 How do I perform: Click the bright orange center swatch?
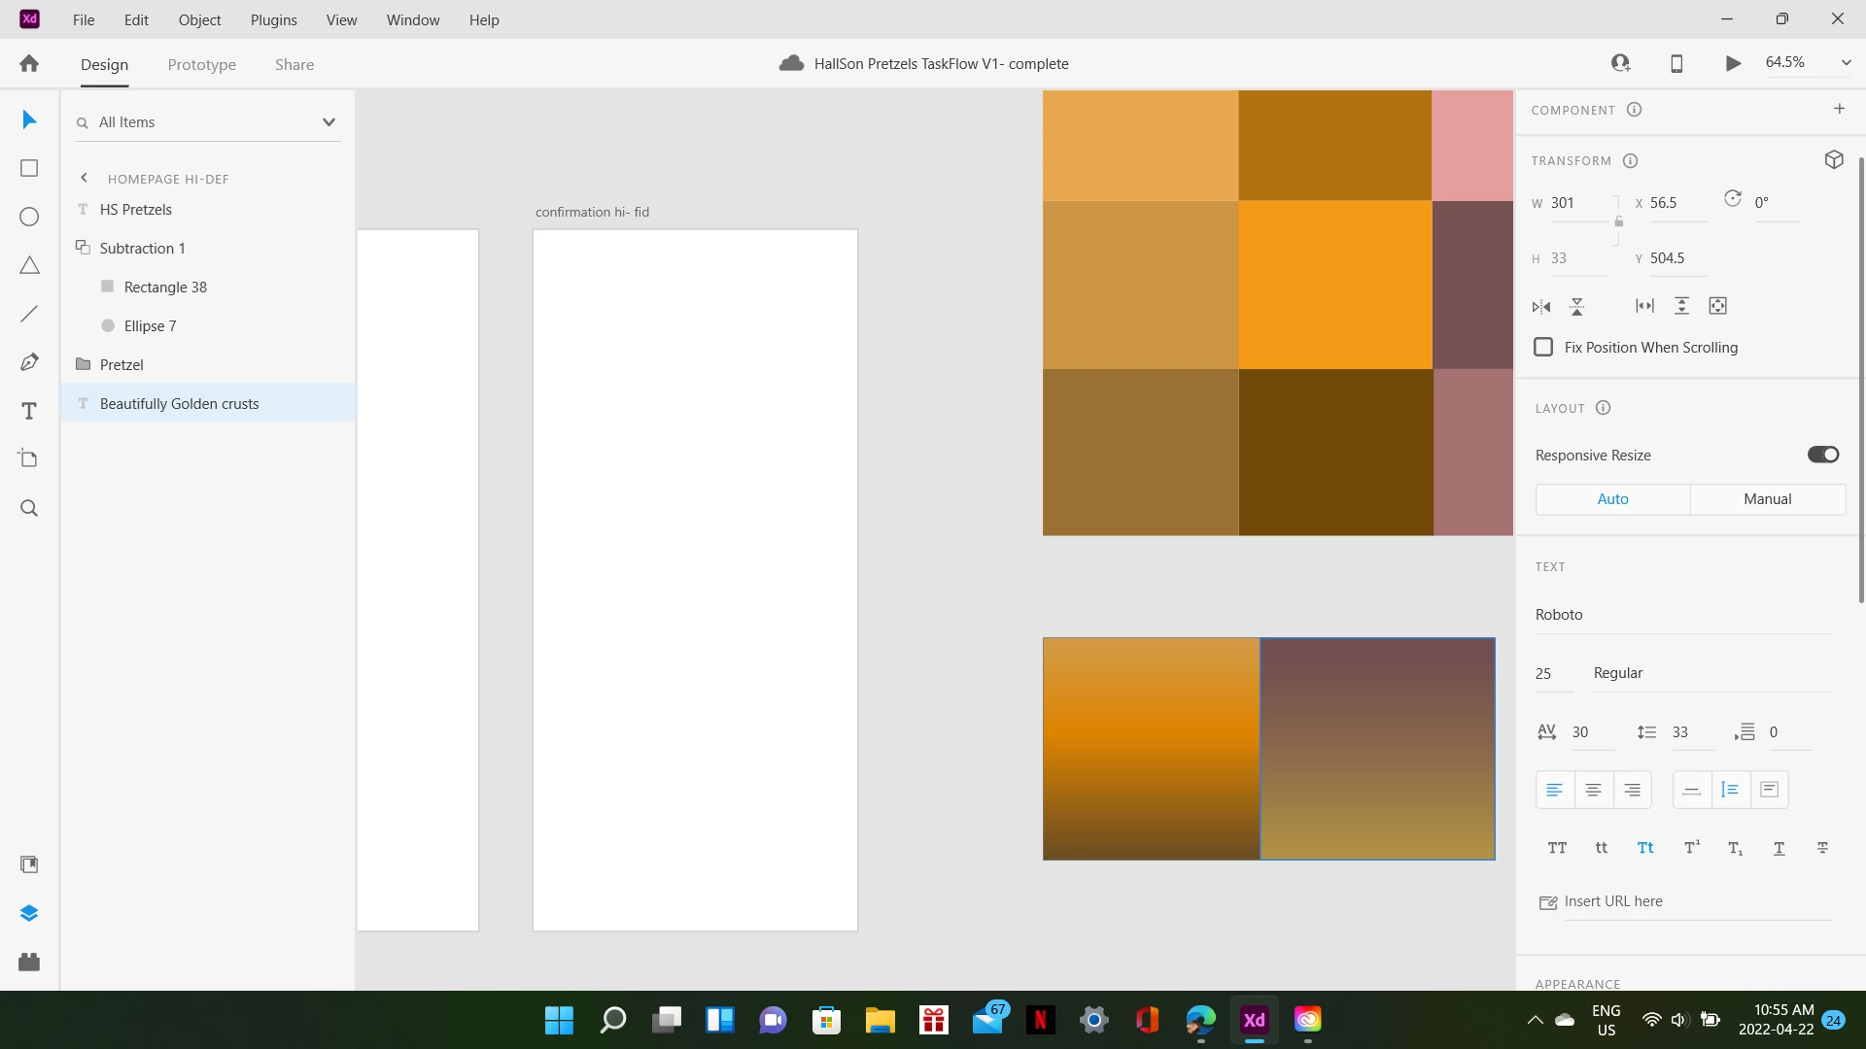(1334, 285)
